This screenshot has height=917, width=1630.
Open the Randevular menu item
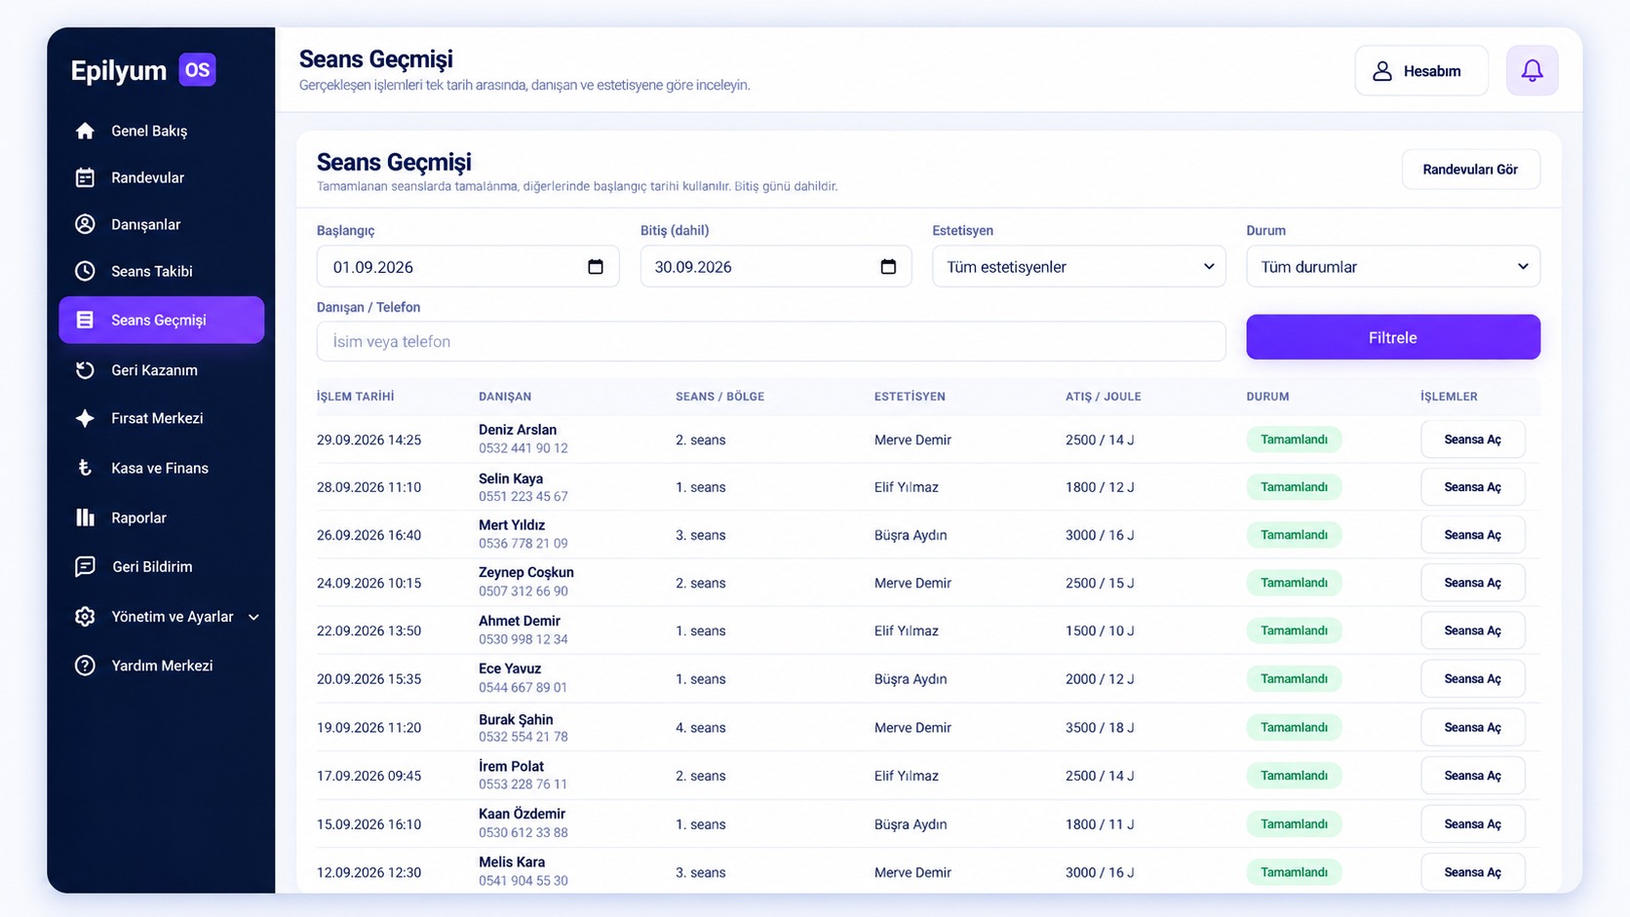(x=161, y=177)
